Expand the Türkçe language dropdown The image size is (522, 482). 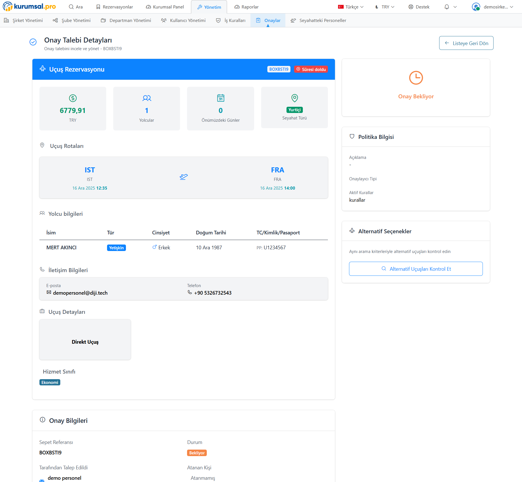pos(351,7)
